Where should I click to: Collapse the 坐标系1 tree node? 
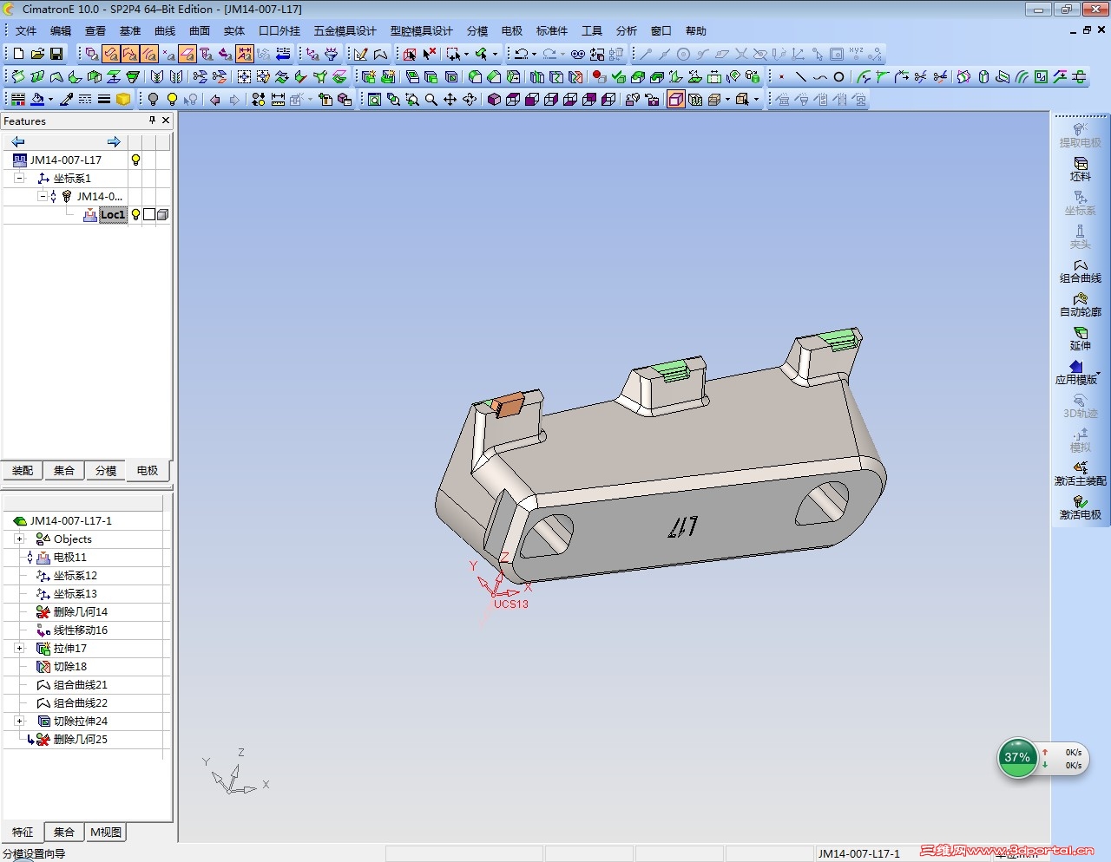tap(19, 178)
